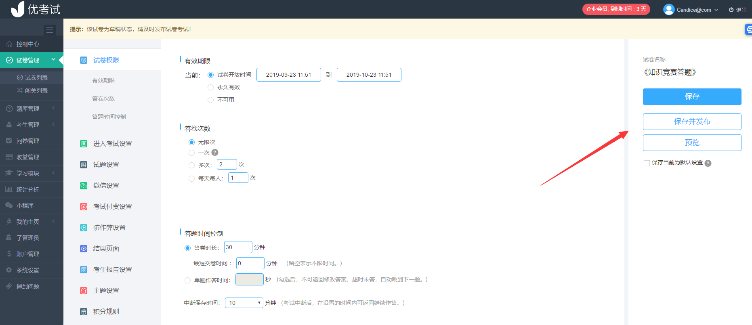
Task: Click the 统计分析 chart icon
Action: [9, 189]
